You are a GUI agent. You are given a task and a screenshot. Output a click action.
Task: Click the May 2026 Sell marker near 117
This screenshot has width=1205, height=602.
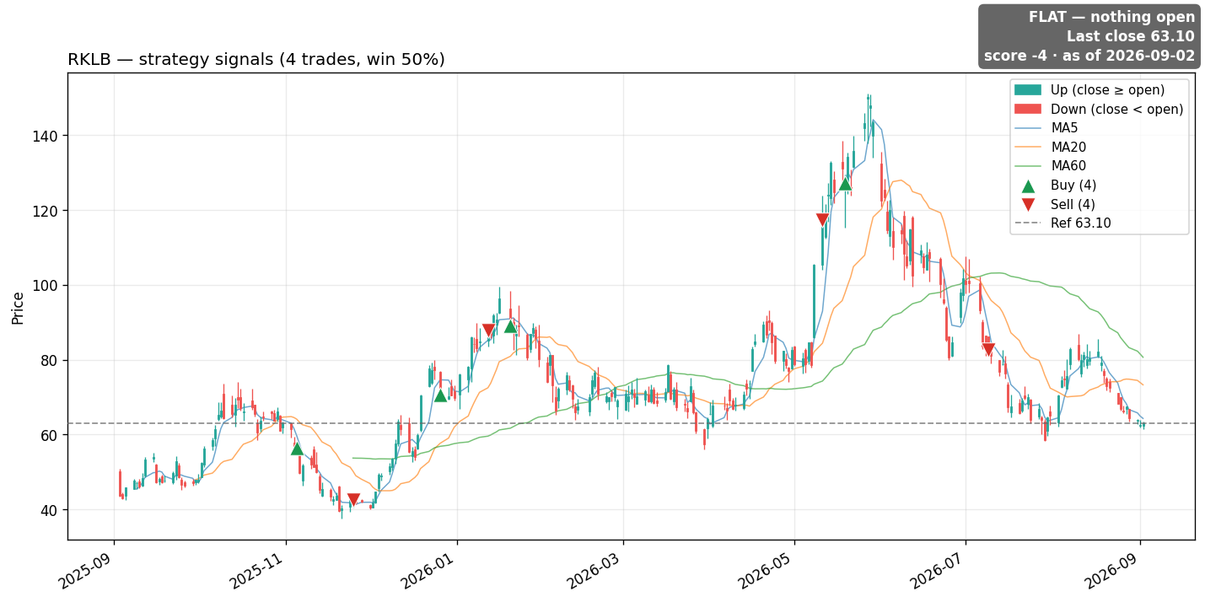pyautogui.click(x=822, y=220)
